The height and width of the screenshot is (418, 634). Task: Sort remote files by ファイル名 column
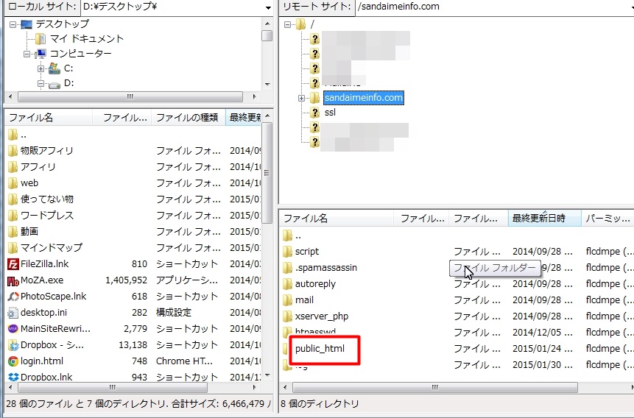click(x=337, y=219)
